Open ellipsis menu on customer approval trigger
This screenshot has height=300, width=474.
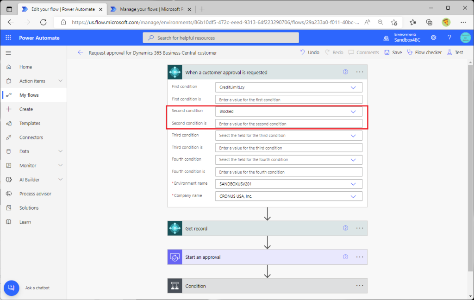pyautogui.click(x=359, y=72)
